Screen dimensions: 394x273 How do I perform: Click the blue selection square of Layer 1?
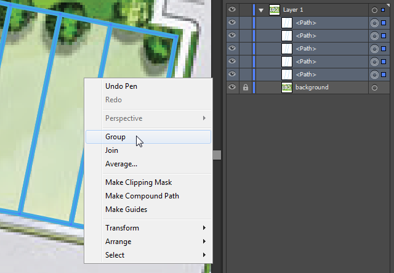click(x=384, y=10)
